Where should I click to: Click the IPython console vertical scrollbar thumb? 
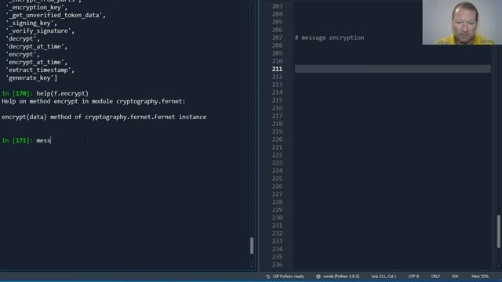252,245
